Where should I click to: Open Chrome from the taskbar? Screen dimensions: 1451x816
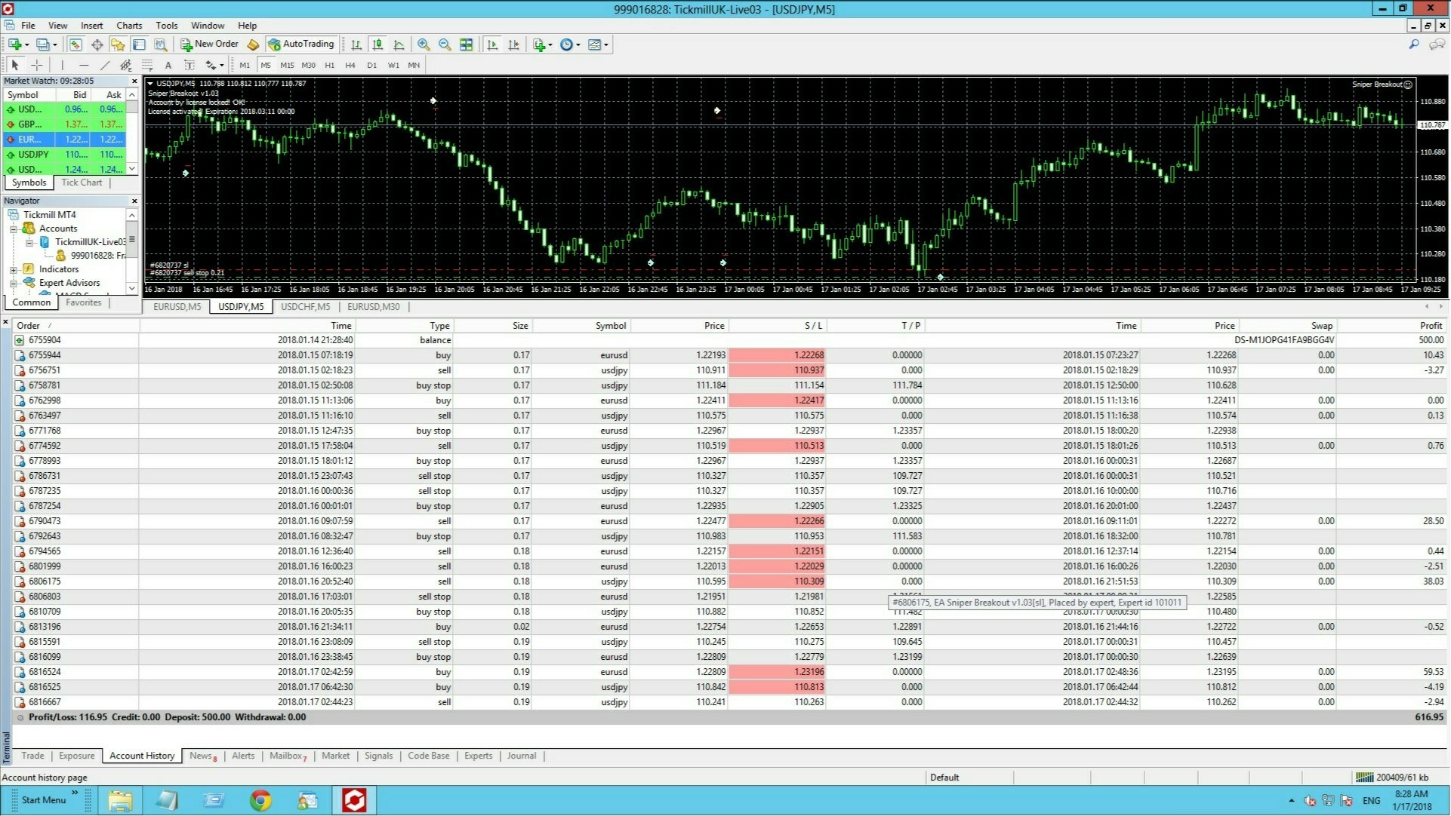[x=260, y=800]
